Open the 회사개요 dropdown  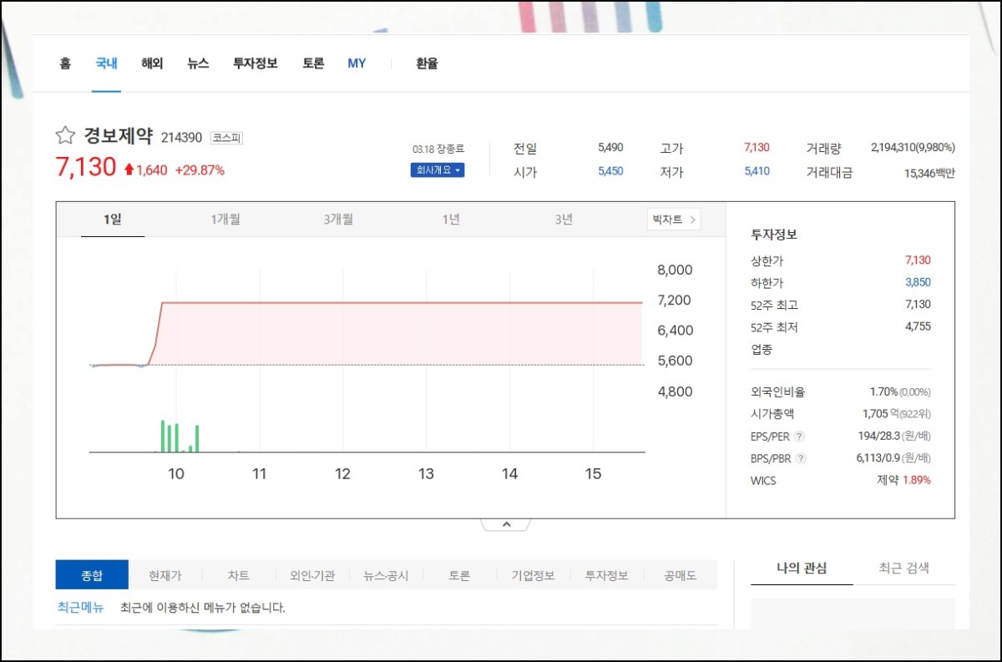[437, 170]
